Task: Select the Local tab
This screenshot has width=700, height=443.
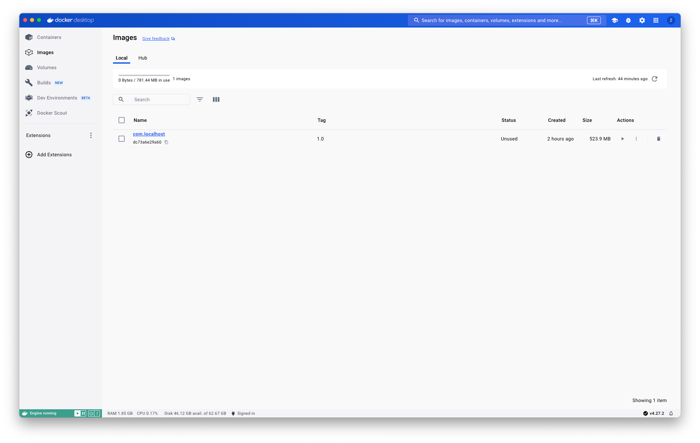Action: 122,58
